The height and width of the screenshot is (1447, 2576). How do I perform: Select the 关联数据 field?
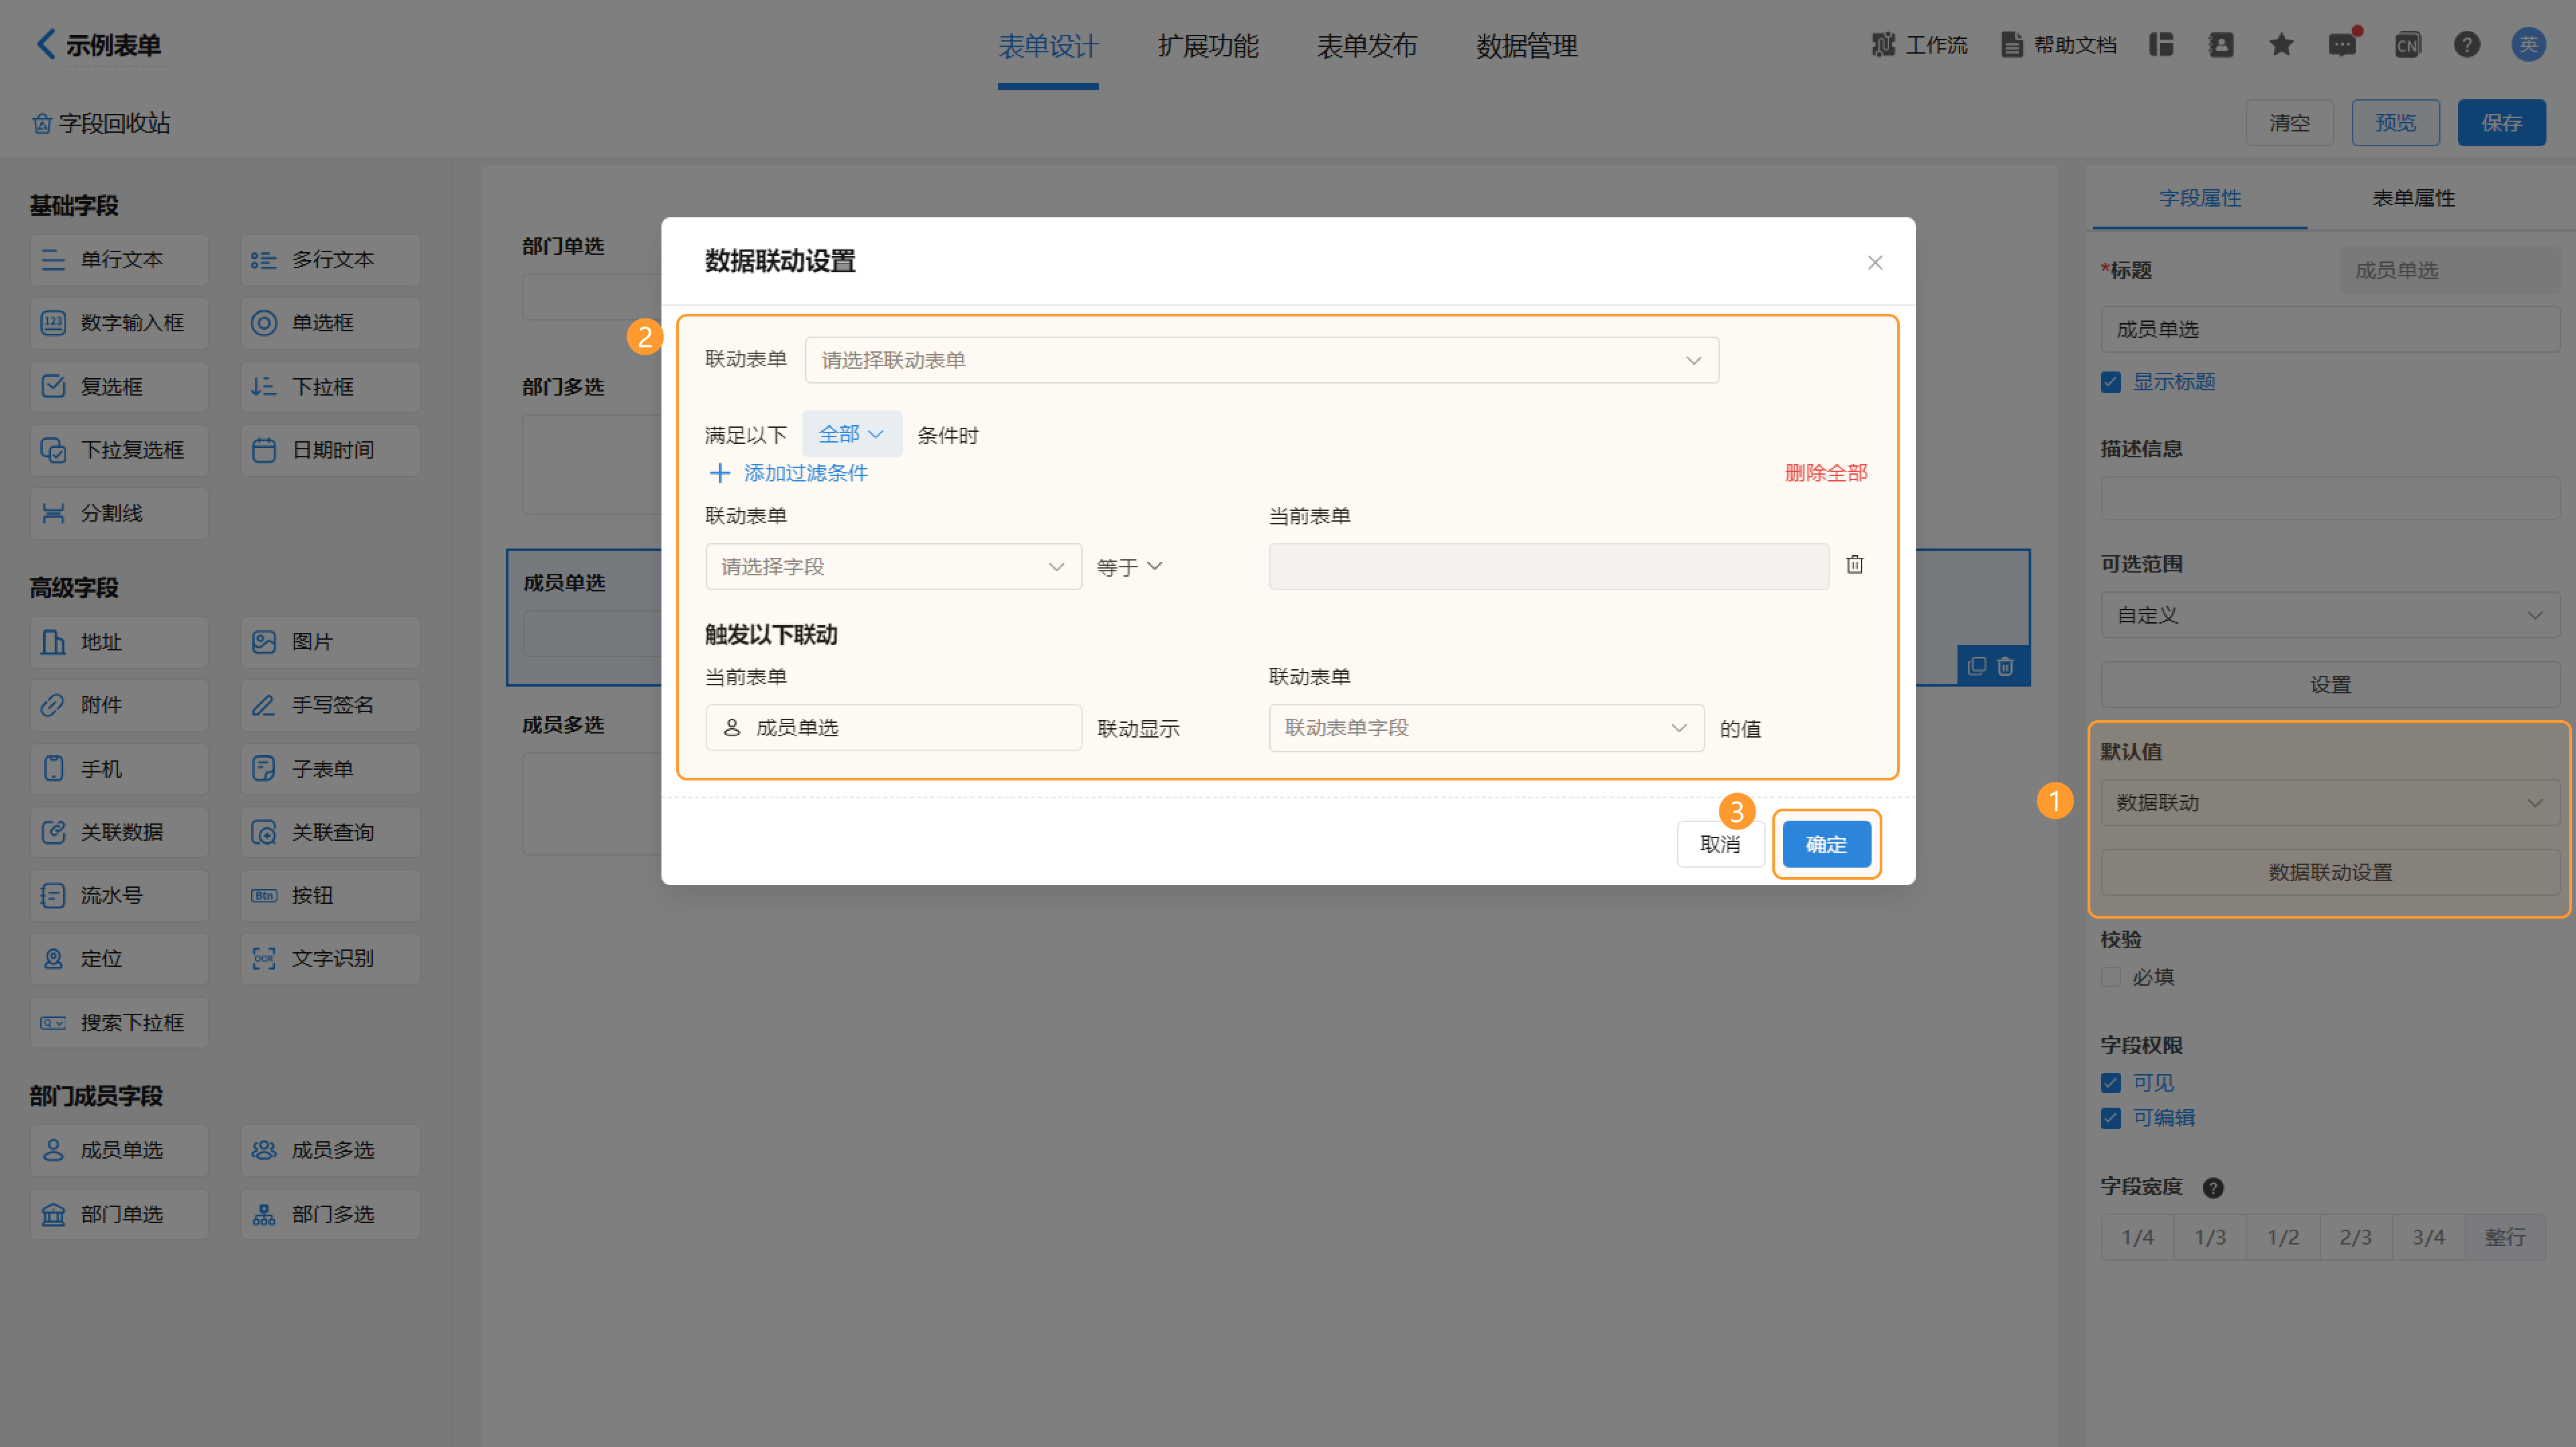click(119, 832)
